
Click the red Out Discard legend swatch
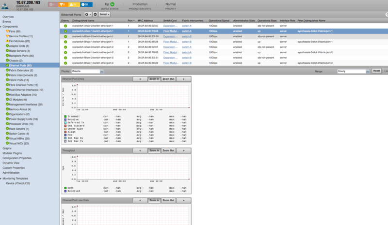[x=65, y=126]
